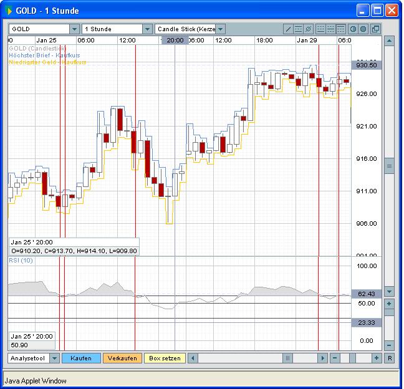Image resolution: width=404 pixels, height=389 pixels.
Task: Click the 50.00 RSI axis label
Action: tap(367, 304)
